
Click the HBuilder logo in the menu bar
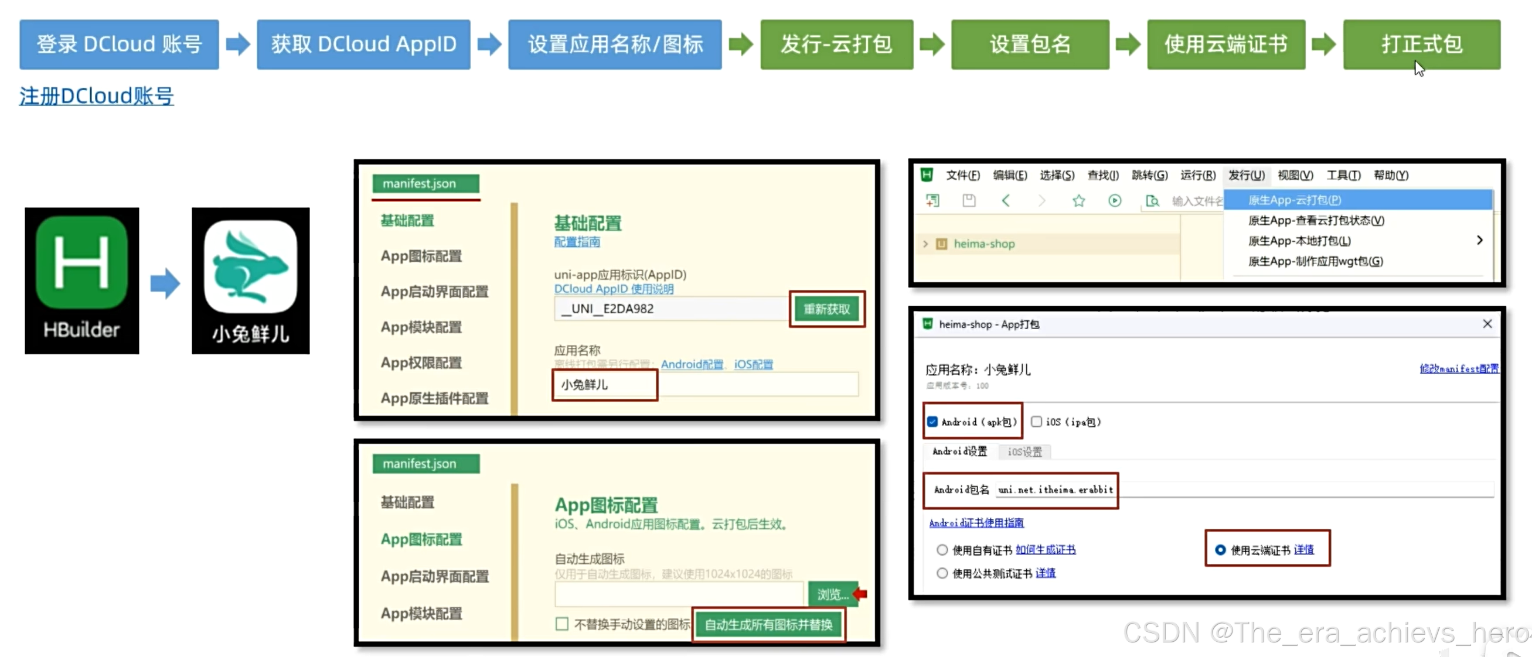click(927, 174)
